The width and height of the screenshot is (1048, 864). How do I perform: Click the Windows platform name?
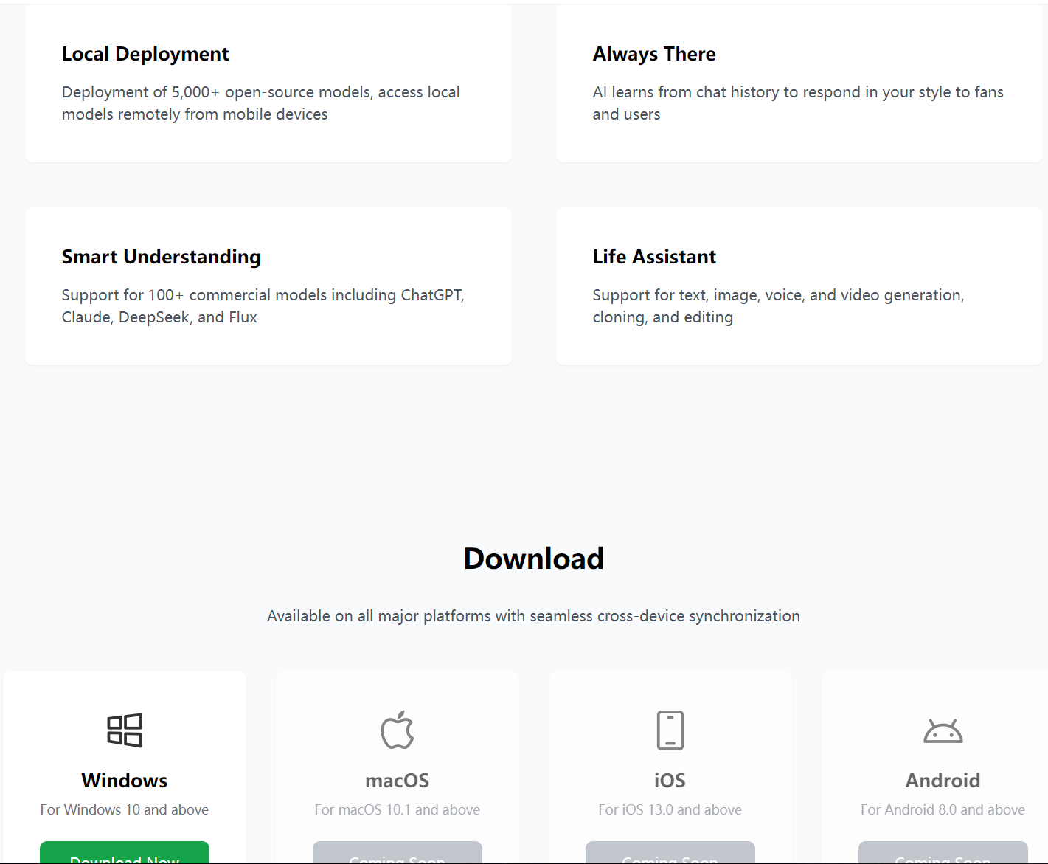point(125,781)
